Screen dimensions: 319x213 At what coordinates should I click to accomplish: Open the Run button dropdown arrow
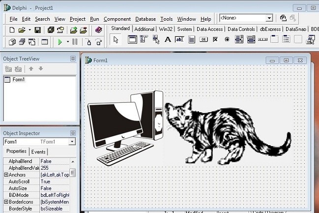pyautogui.click(x=68, y=42)
